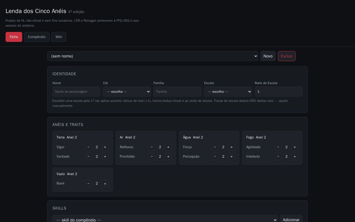Screen dimensions: 355x222
Task: Open the Escola dropdown
Action: pyautogui.click(x=228, y=92)
